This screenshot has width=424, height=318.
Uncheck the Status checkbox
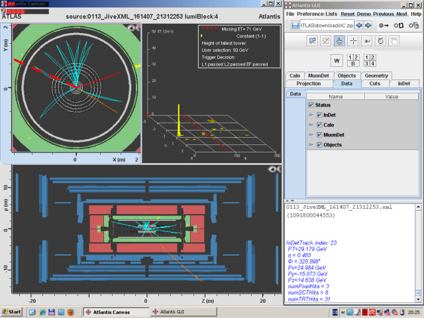pyautogui.click(x=311, y=105)
